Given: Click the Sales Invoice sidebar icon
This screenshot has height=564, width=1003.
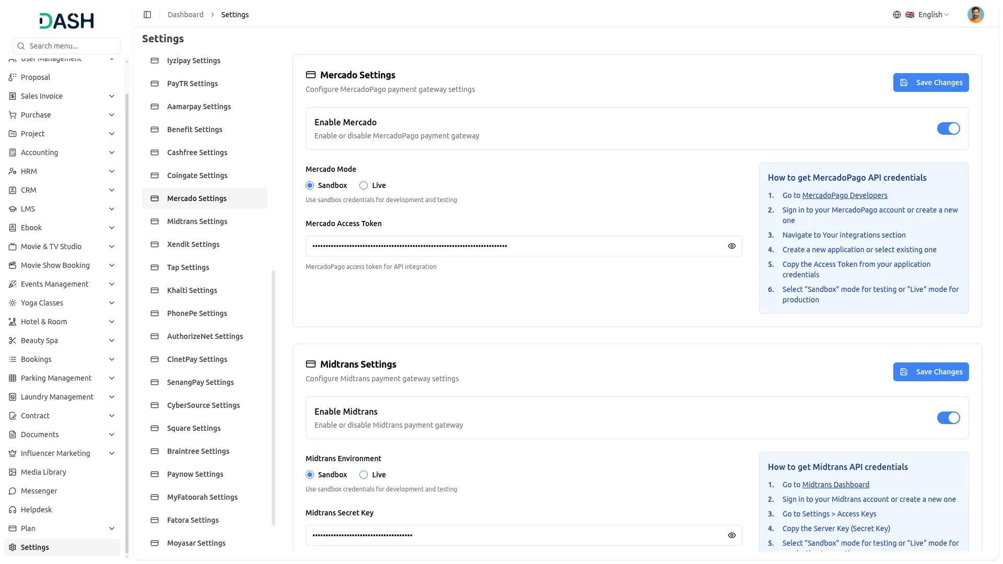Looking at the screenshot, I should pos(13,96).
